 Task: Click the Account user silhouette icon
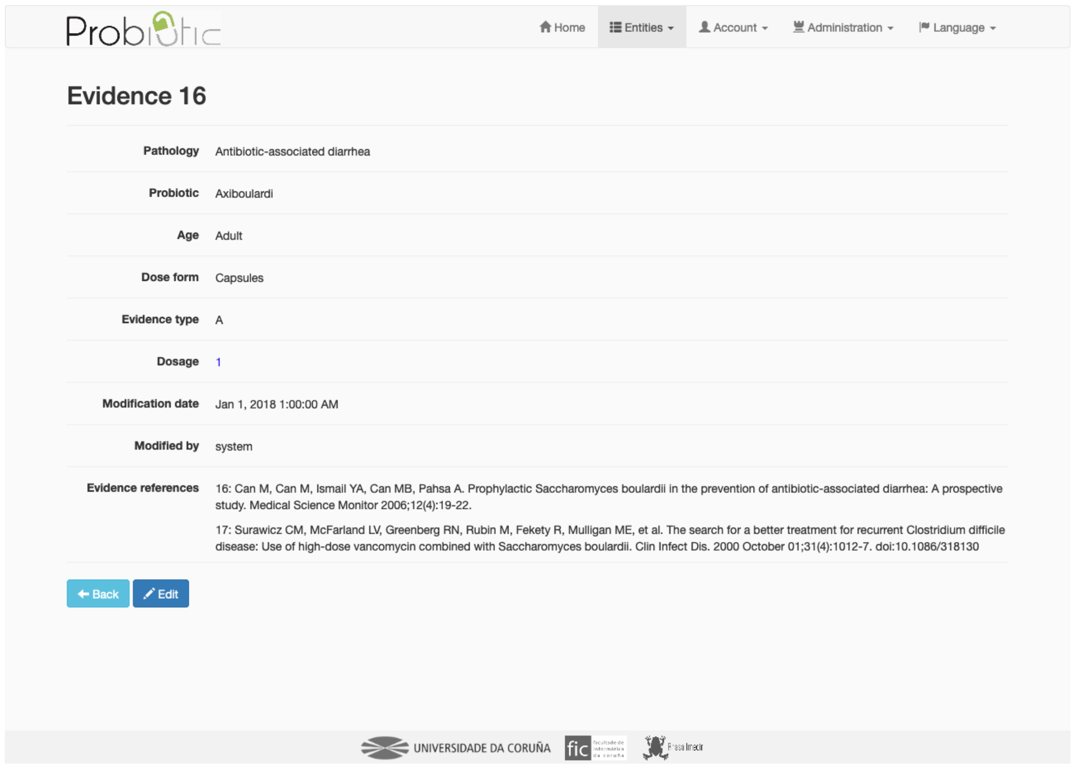pyautogui.click(x=705, y=27)
